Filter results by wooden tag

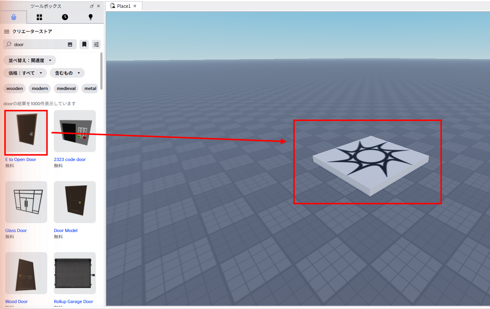[15, 88]
